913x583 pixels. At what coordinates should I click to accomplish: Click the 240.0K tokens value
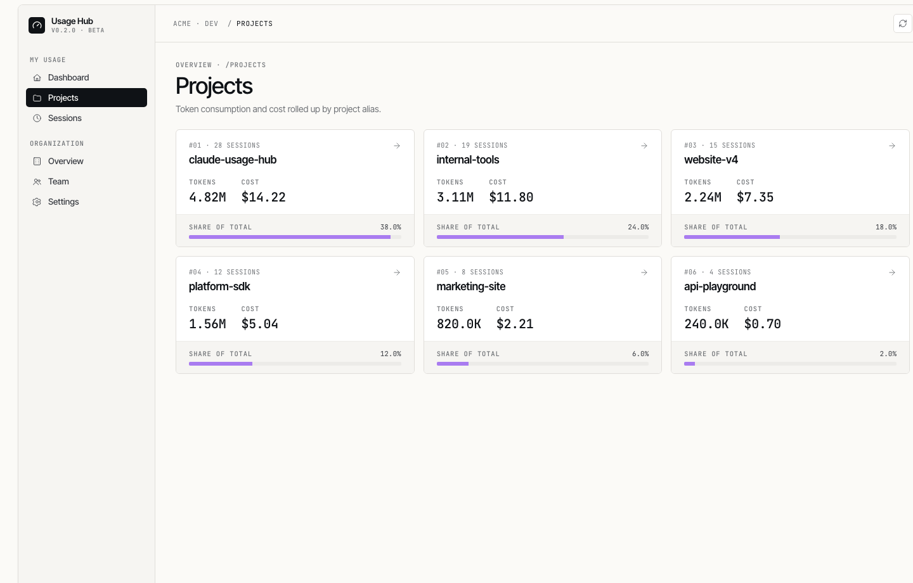(x=706, y=324)
